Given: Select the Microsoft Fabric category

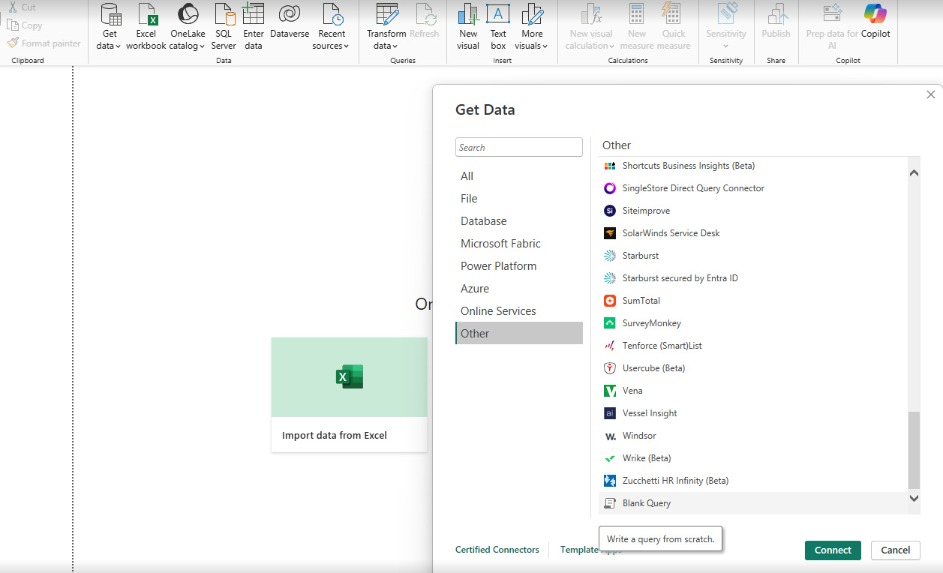Looking at the screenshot, I should pos(519,244).
